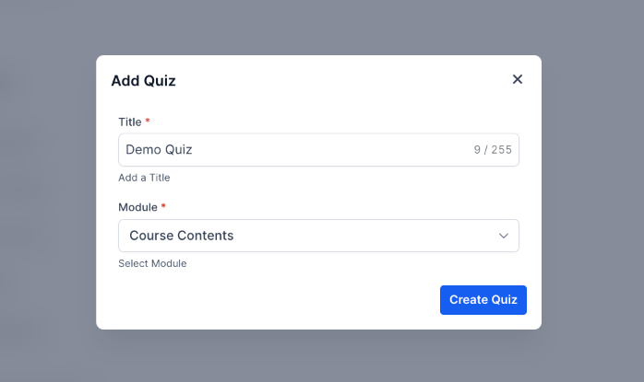Click the 'Title' field label
644x382 pixels.
coord(129,122)
